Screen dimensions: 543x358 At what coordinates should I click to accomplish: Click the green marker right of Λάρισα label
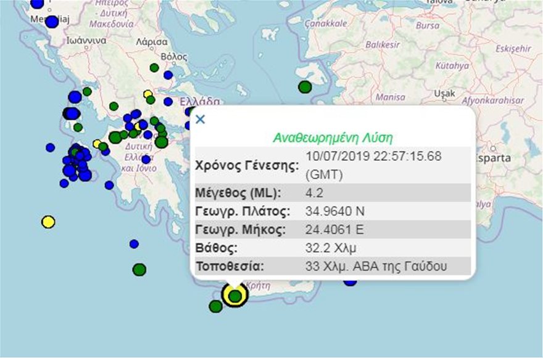(x=154, y=68)
